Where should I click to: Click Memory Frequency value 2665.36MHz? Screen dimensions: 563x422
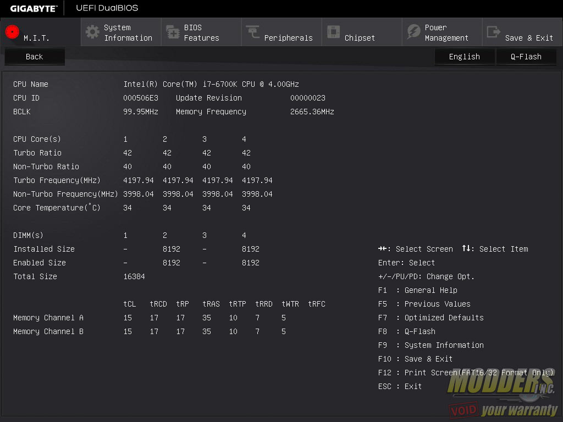pyautogui.click(x=312, y=112)
